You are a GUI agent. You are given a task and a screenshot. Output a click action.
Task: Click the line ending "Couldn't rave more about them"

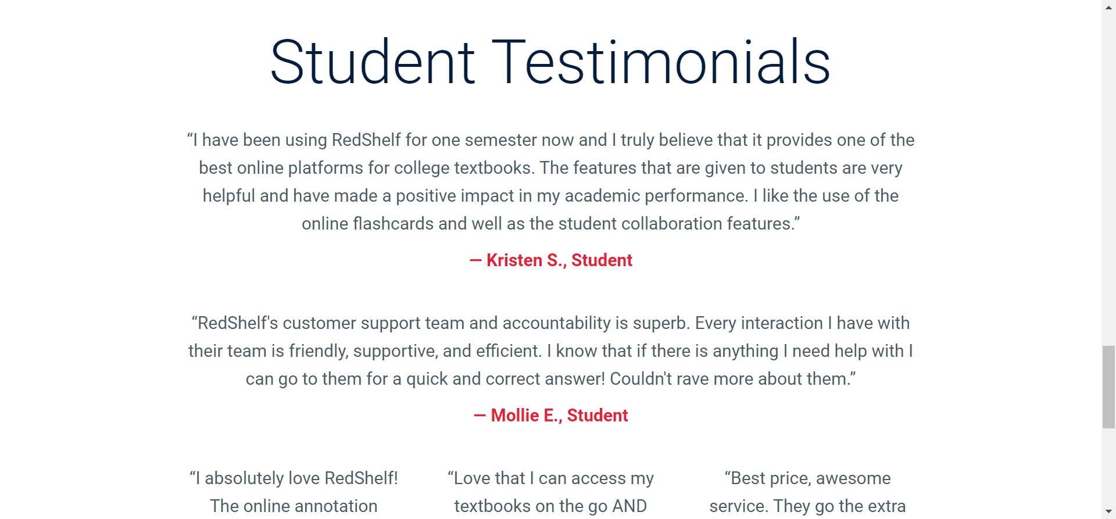click(550, 379)
